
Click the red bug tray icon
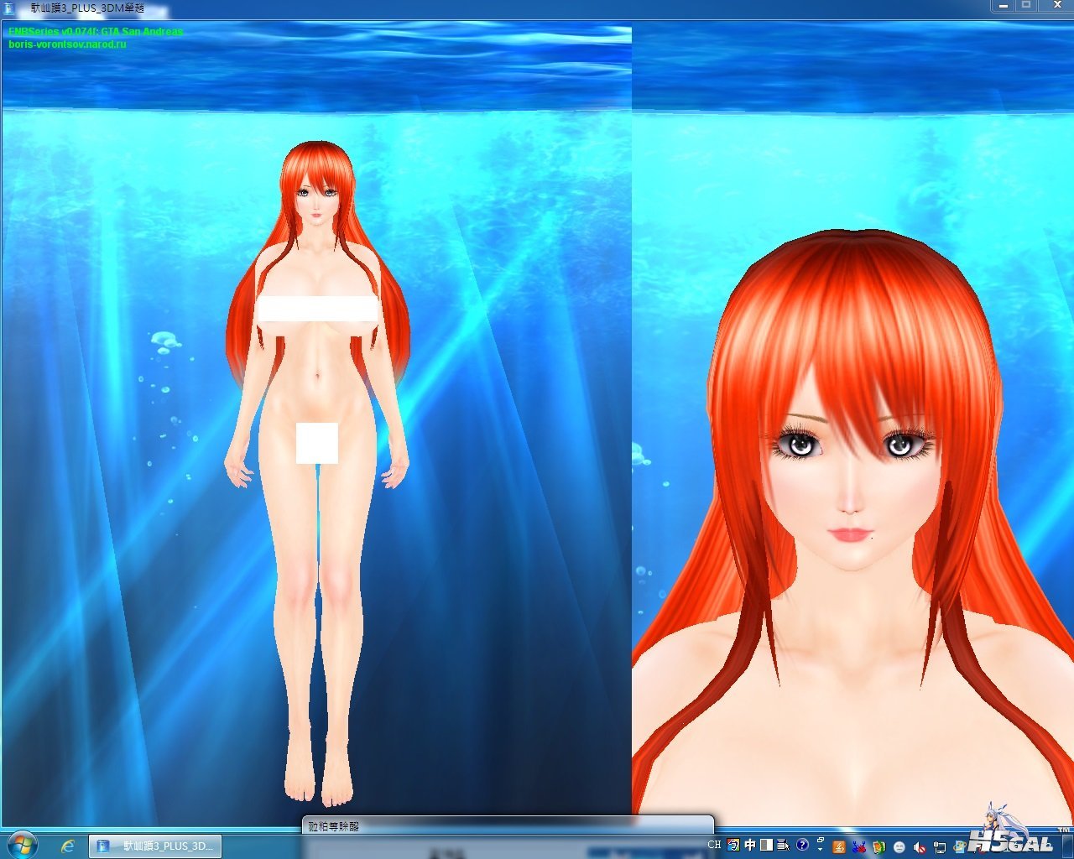(x=858, y=846)
